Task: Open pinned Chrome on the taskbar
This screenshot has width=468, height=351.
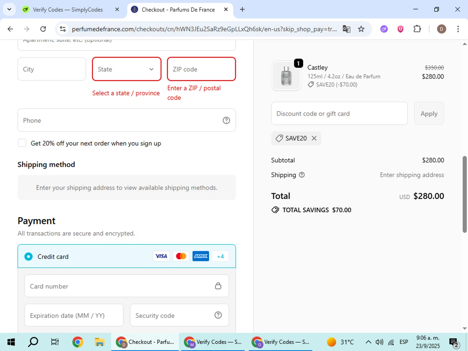Action: [78, 342]
